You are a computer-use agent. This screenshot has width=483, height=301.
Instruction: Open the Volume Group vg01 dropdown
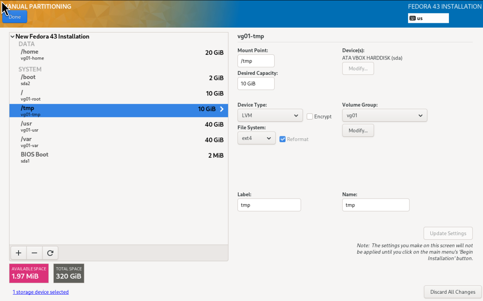[x=384, y=115]
